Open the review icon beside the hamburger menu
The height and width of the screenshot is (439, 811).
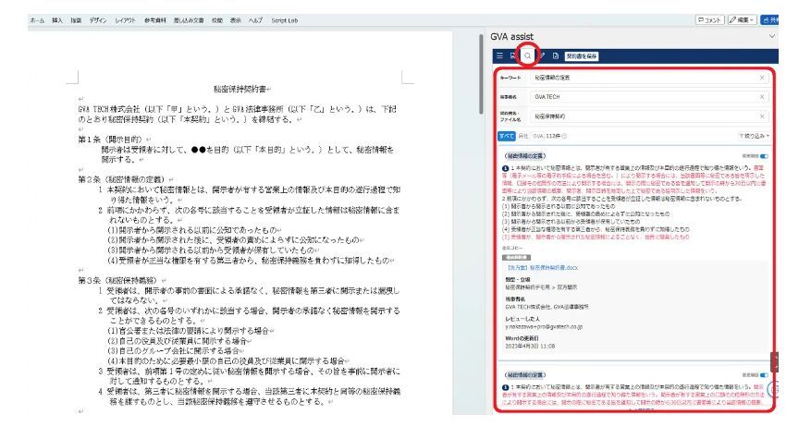click(x=513, y=55)
